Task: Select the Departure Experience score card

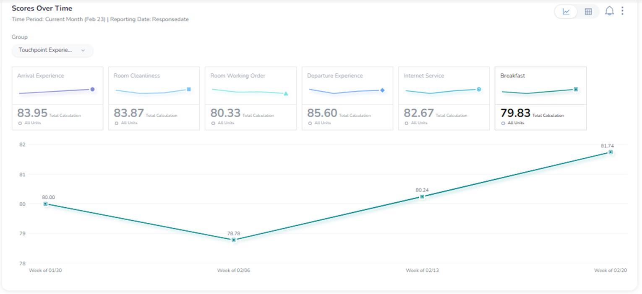Action: 347,98
